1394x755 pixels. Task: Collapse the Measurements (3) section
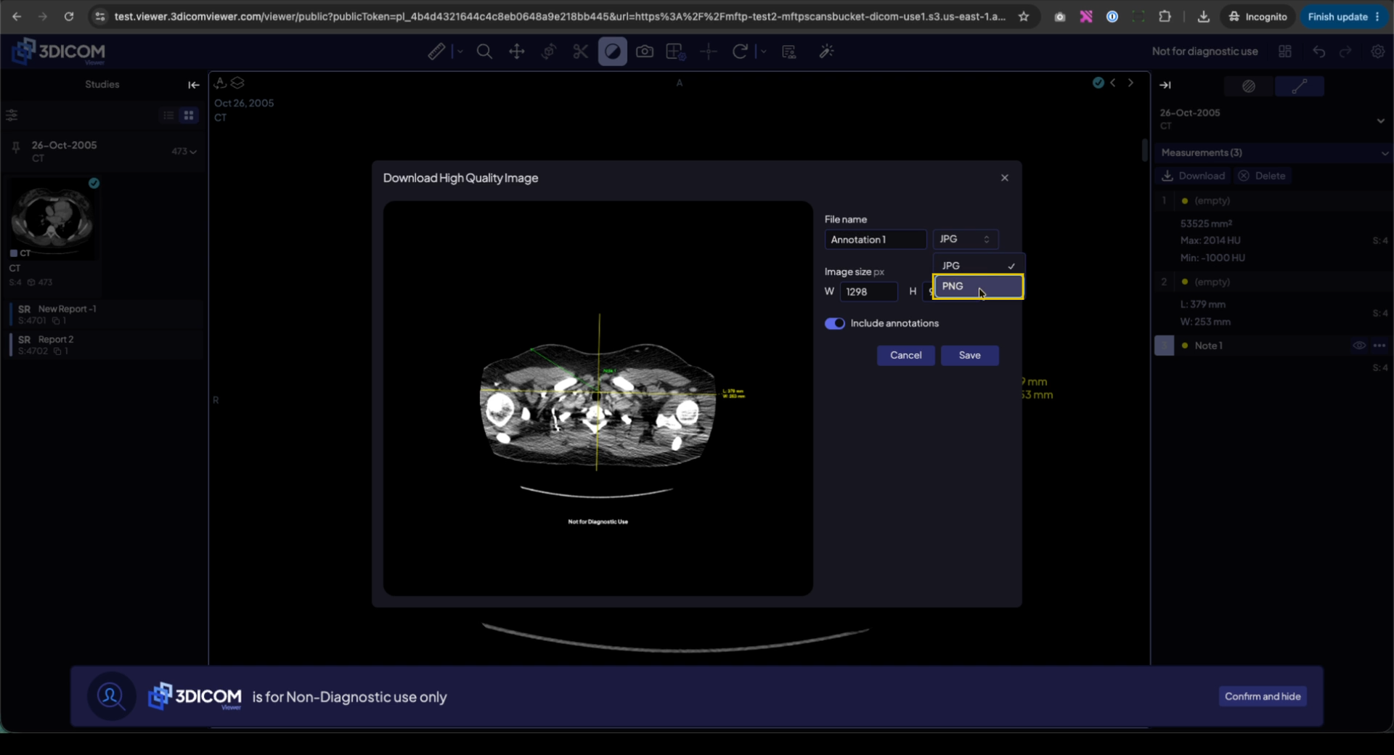click(1385, 153)
